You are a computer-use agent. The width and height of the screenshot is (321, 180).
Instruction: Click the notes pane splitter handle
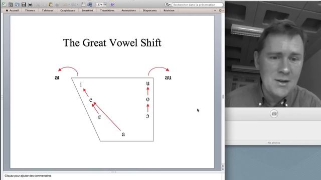point(114,172)
